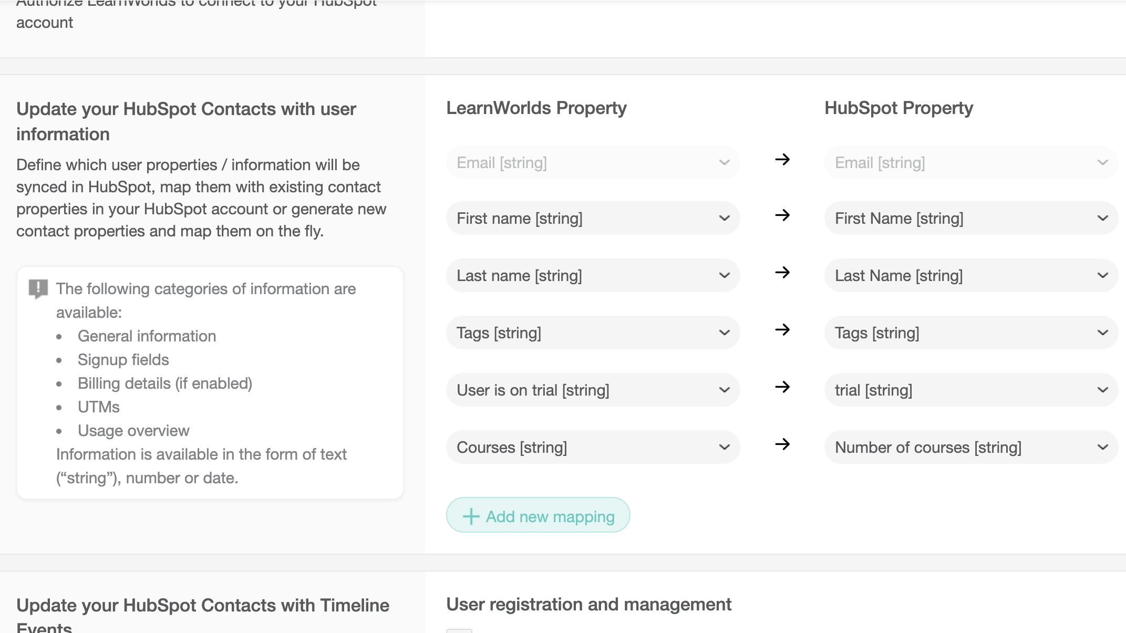The height and width of the screenshot is (633, 1126).
Task: Click the arrow icon next to Email mapping
Action: [782, 159]
